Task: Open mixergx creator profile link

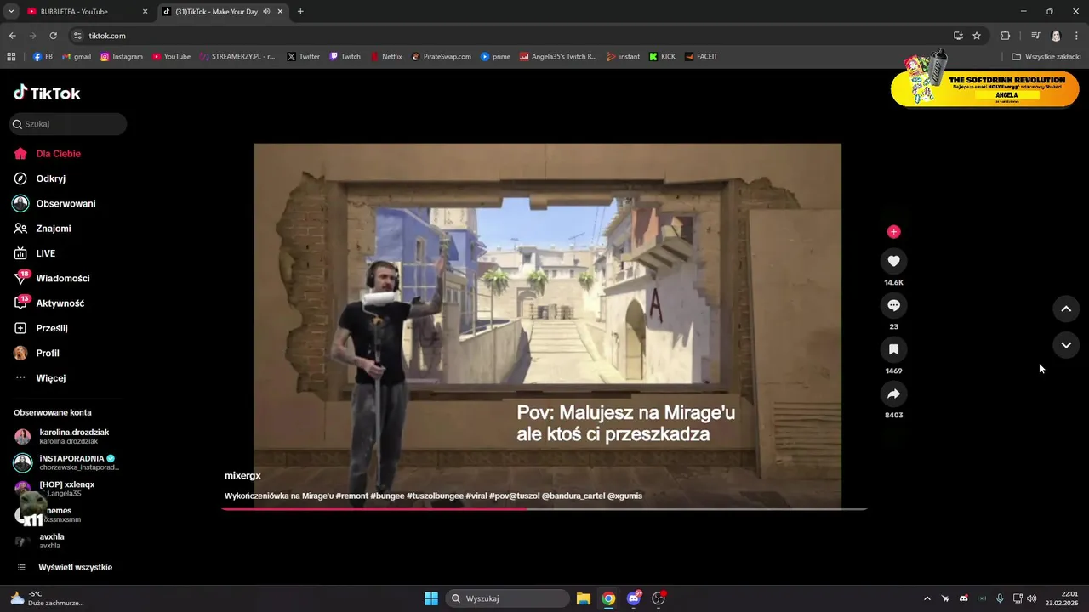Action: pyautogui.click(x=242, y=475)
